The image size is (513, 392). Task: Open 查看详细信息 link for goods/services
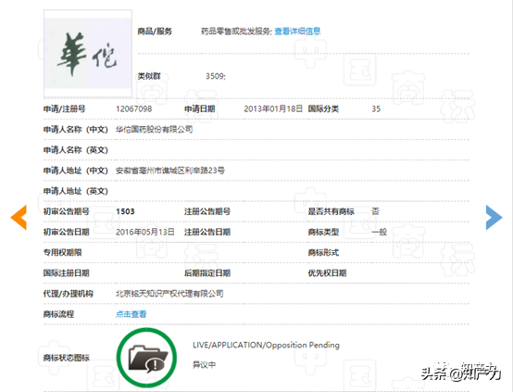[x=297, y=32]
